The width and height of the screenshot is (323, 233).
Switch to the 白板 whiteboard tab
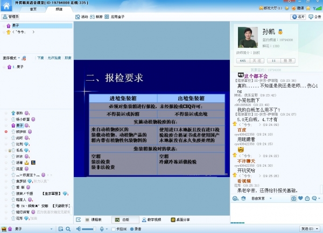tap(122, 220)
